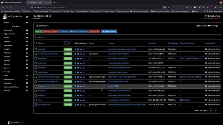This screenshot has height=125, width=223.
Task: Toggle the select-all containers checkbox
Action: coord(36,43)
